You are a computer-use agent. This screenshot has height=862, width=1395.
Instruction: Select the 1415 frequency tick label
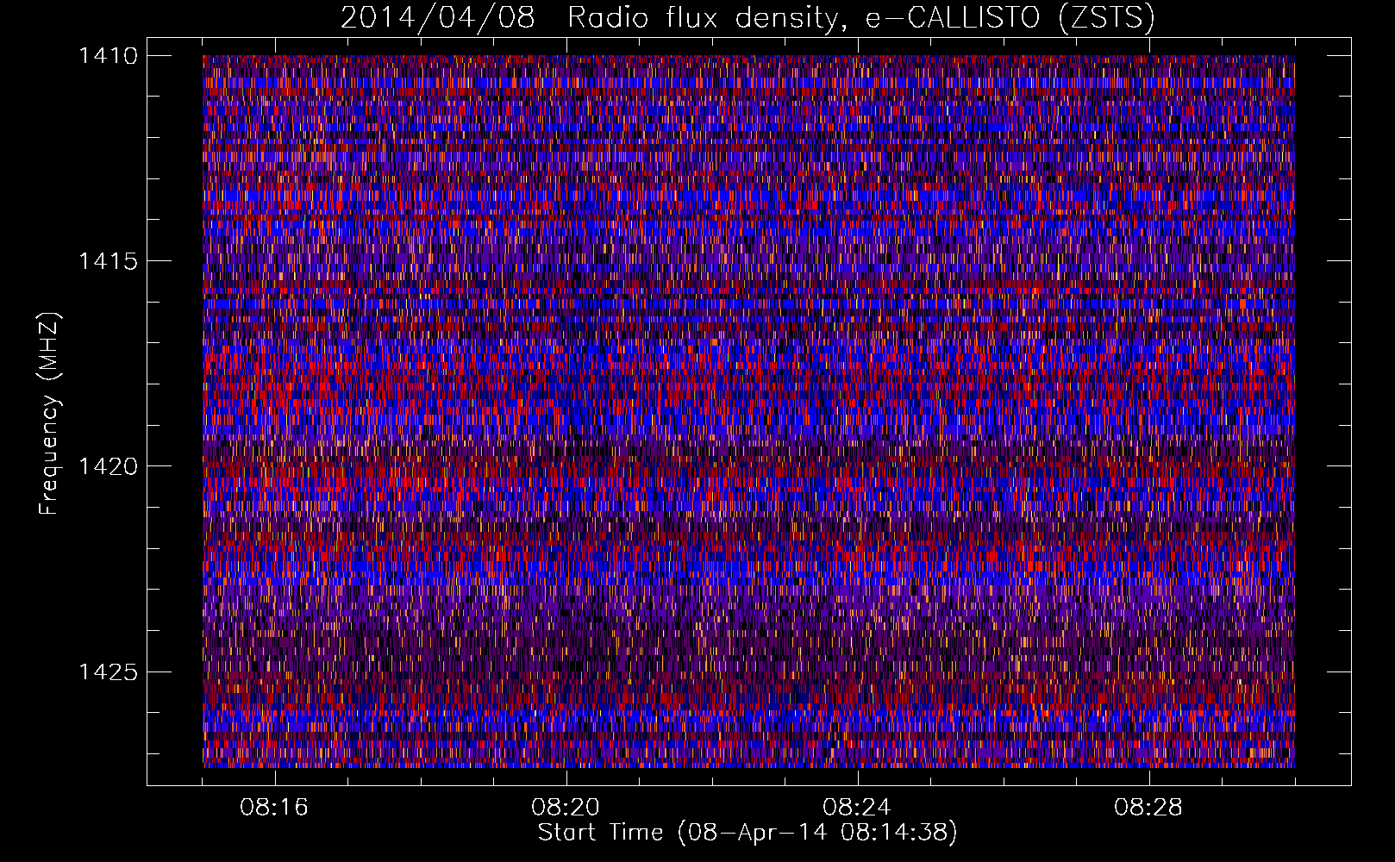pyautogui.click(x=108, y=261)
